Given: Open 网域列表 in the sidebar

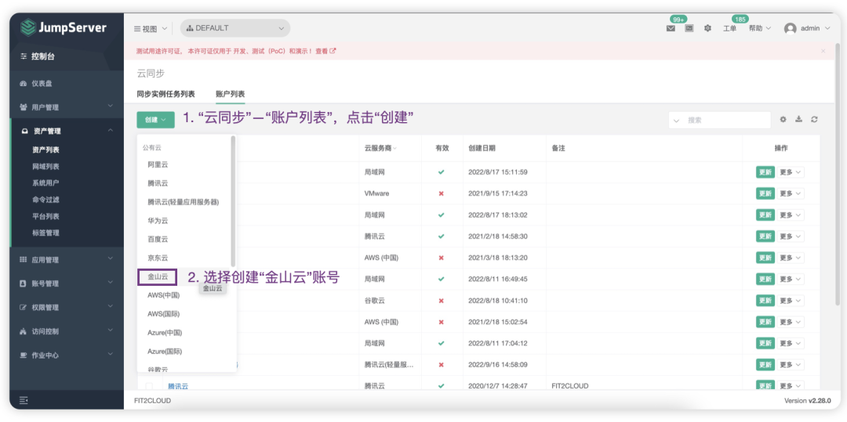Looking at the screenshot, I should tap(45, 167).
